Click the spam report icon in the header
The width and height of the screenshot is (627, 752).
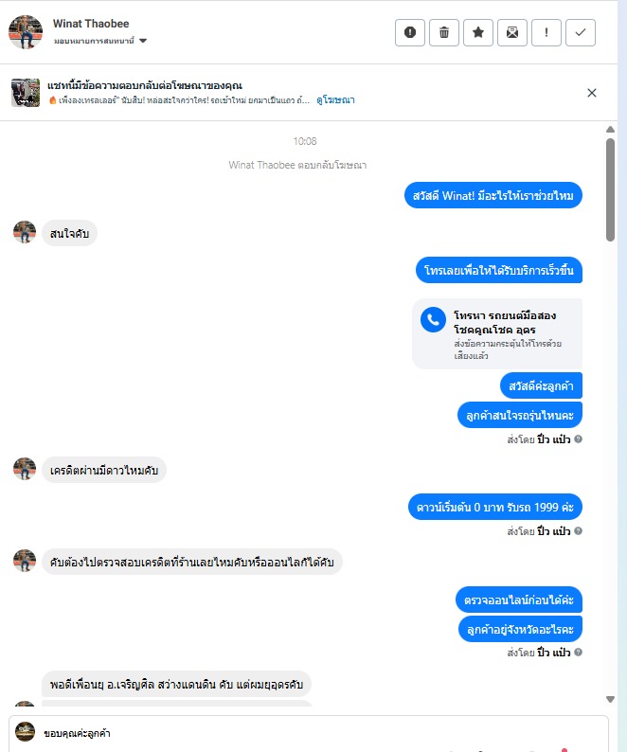(410, 32)
